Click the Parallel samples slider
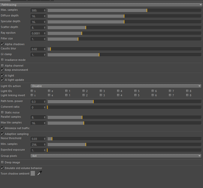The height and width of the screenshot is (188, 203). [x=124, y=117]
